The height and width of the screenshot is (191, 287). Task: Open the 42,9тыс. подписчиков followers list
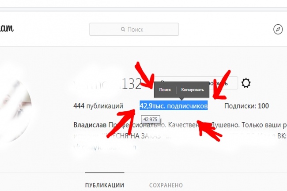pos(174,105)
